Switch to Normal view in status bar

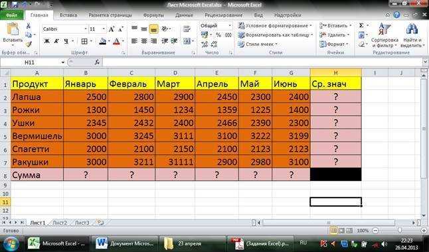(333, 231)
